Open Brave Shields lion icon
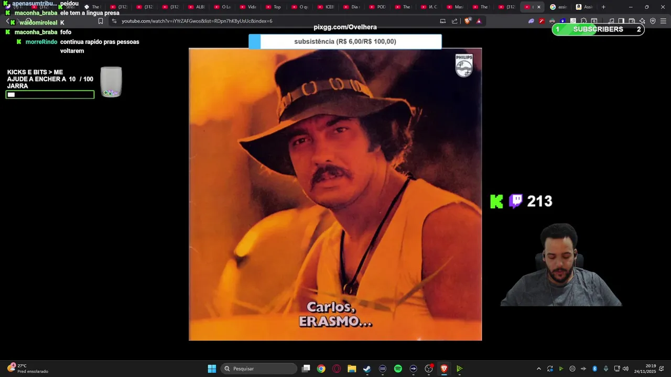 pos(468,21)
